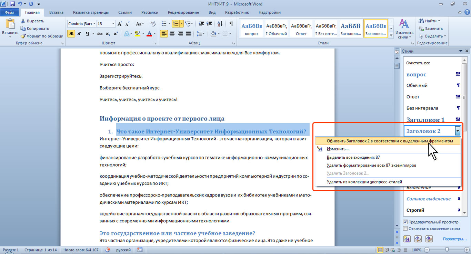
Task: Click the Copy (Копировать) button
Action: (34, 29)
